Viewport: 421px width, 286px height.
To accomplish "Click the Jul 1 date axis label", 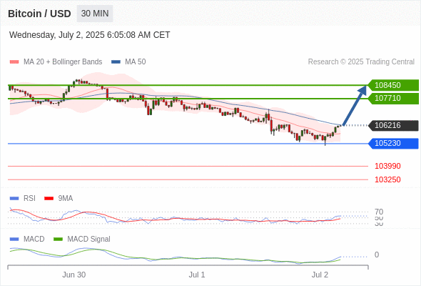I will click(x=197, y=275).
